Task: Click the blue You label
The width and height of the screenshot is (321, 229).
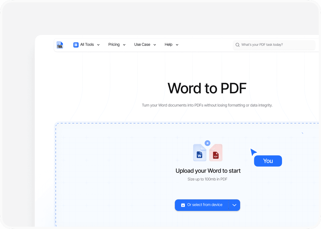Action: [268, 161]
